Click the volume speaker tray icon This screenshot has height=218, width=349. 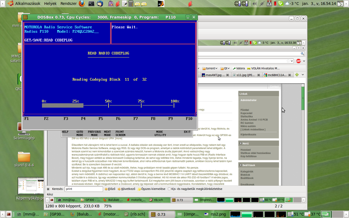(x=255, y=4)
